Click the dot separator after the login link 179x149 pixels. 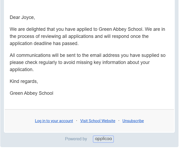click(77, 121)
